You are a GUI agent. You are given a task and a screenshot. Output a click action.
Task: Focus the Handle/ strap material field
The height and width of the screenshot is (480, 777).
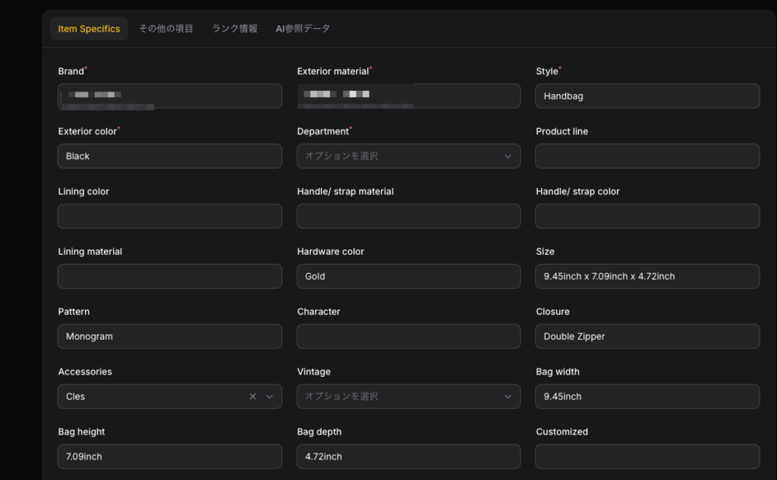click(408, 216)
